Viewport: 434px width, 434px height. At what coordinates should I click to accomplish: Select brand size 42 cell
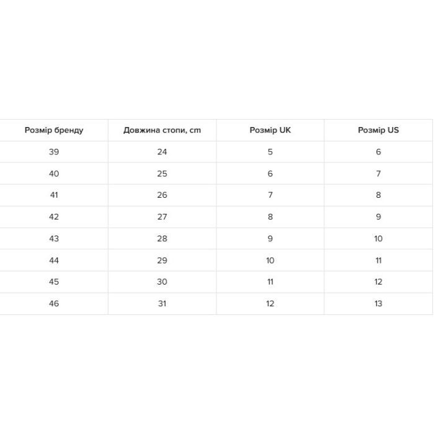click(54, 217)
